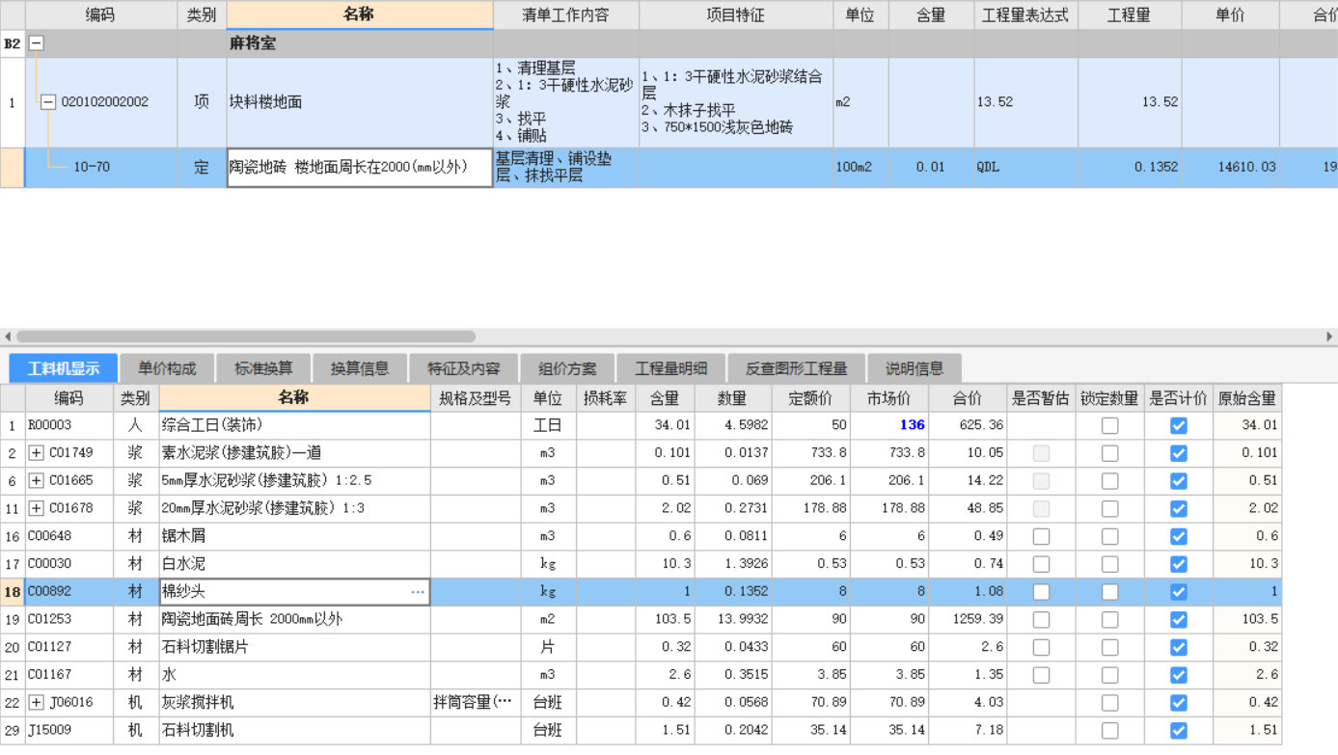This screenshot has height=755, width=1338.
Task: Open the 说明信息 tab
Action: [915, 368]
